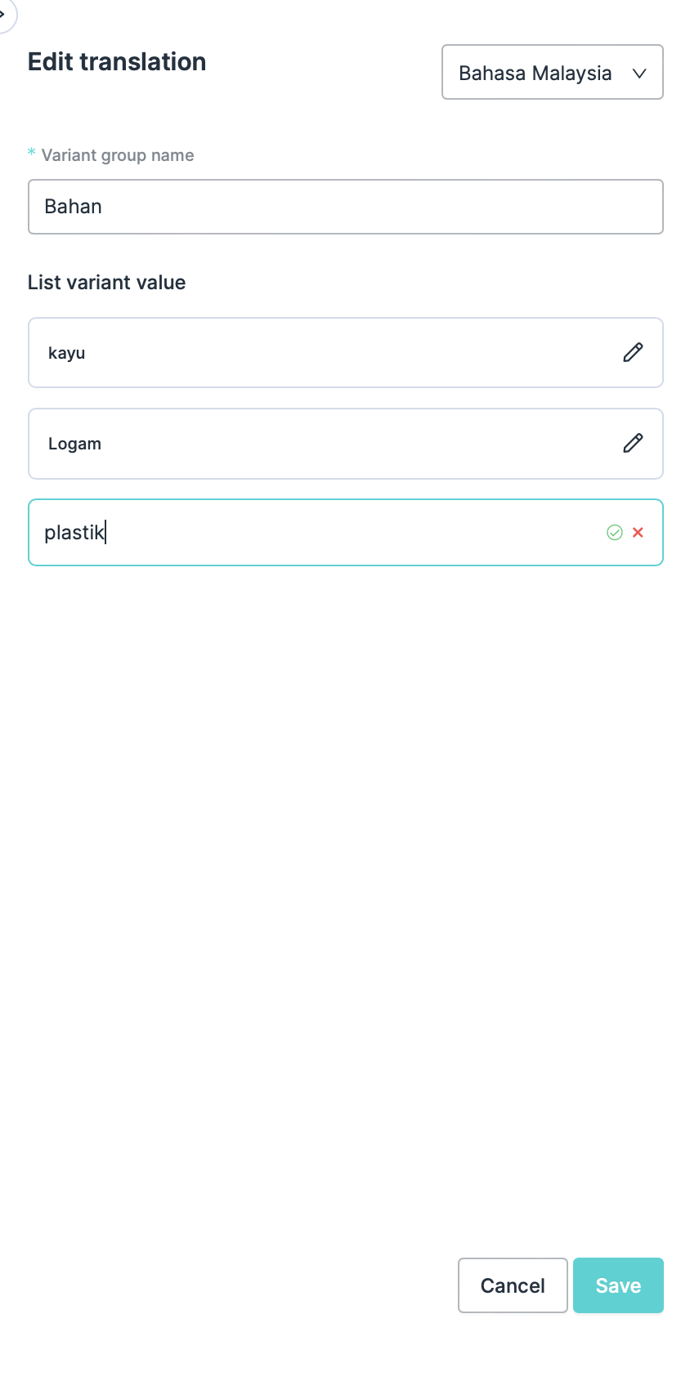Click the kayu text label
690x1381 pixels.
click(x=67, y=353)
